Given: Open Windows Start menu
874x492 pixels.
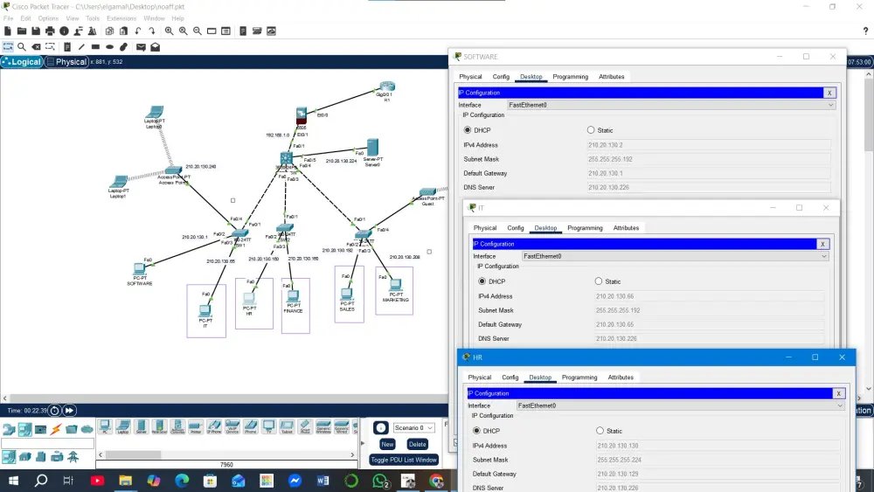Looking at the screenshot, I should click(x=13, y=481).
